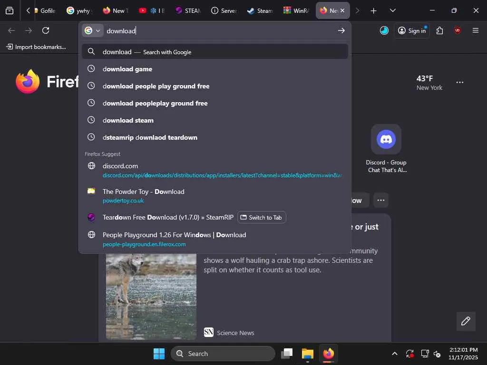This screenshot has width=487, height=365.
Task: Switch to the ywhy Google tab
Action: click(79, 10)
